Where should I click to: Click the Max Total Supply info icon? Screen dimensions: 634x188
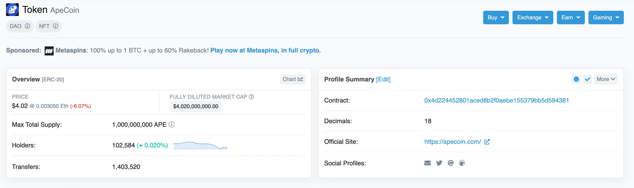171,125
